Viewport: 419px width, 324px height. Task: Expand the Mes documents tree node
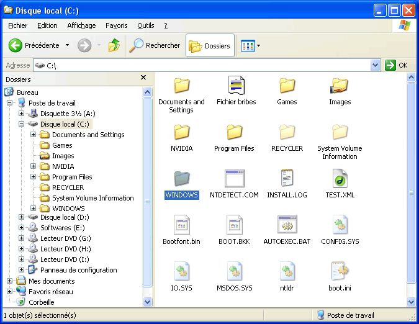9,281
